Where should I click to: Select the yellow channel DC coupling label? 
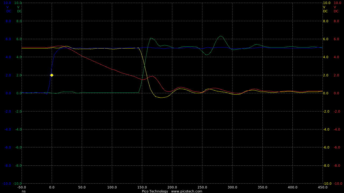325,11
